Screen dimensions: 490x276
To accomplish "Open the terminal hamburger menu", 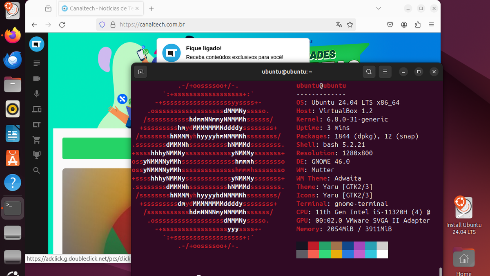I will [x=385, y=72].
